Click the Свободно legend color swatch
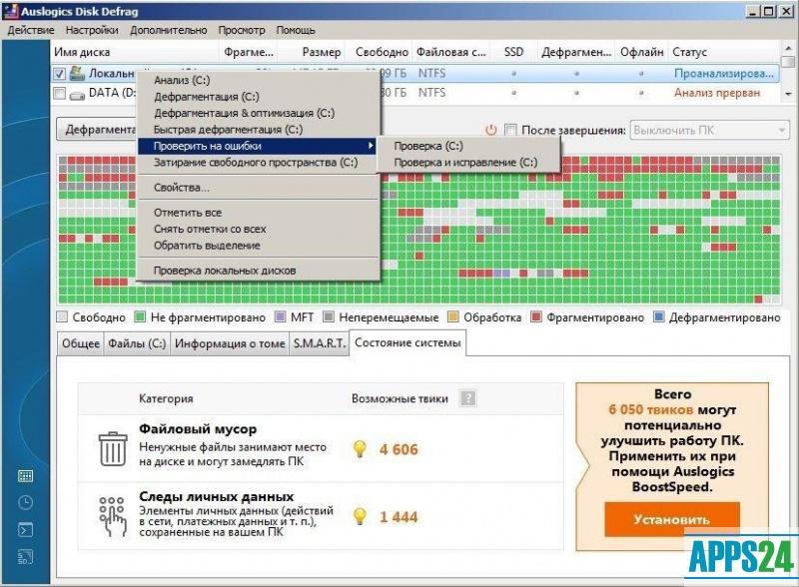 pyautogui.click(x=62, y=316)
